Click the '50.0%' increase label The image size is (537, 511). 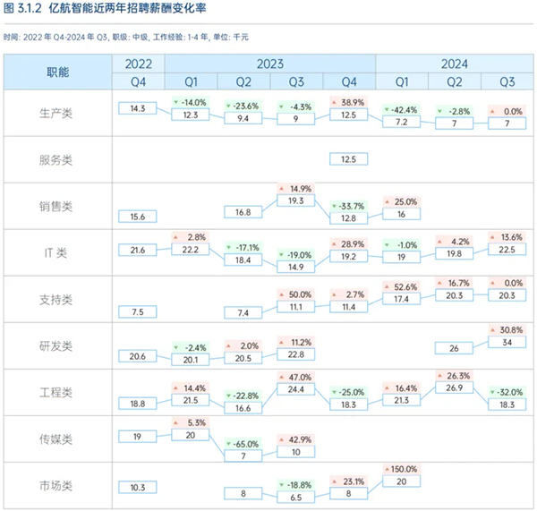[296, 295]
